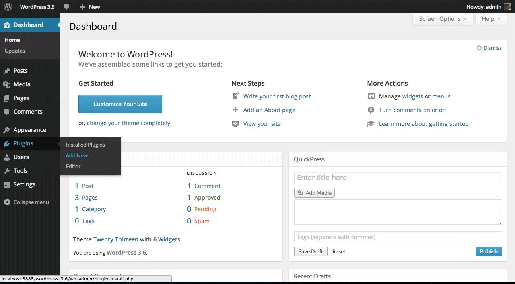
Task: Open Updates submenu under Dashboard
Action: [x=15, y=51]
